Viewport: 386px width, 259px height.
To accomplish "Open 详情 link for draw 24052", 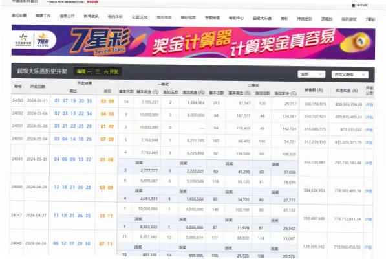I will click(369, 117).
